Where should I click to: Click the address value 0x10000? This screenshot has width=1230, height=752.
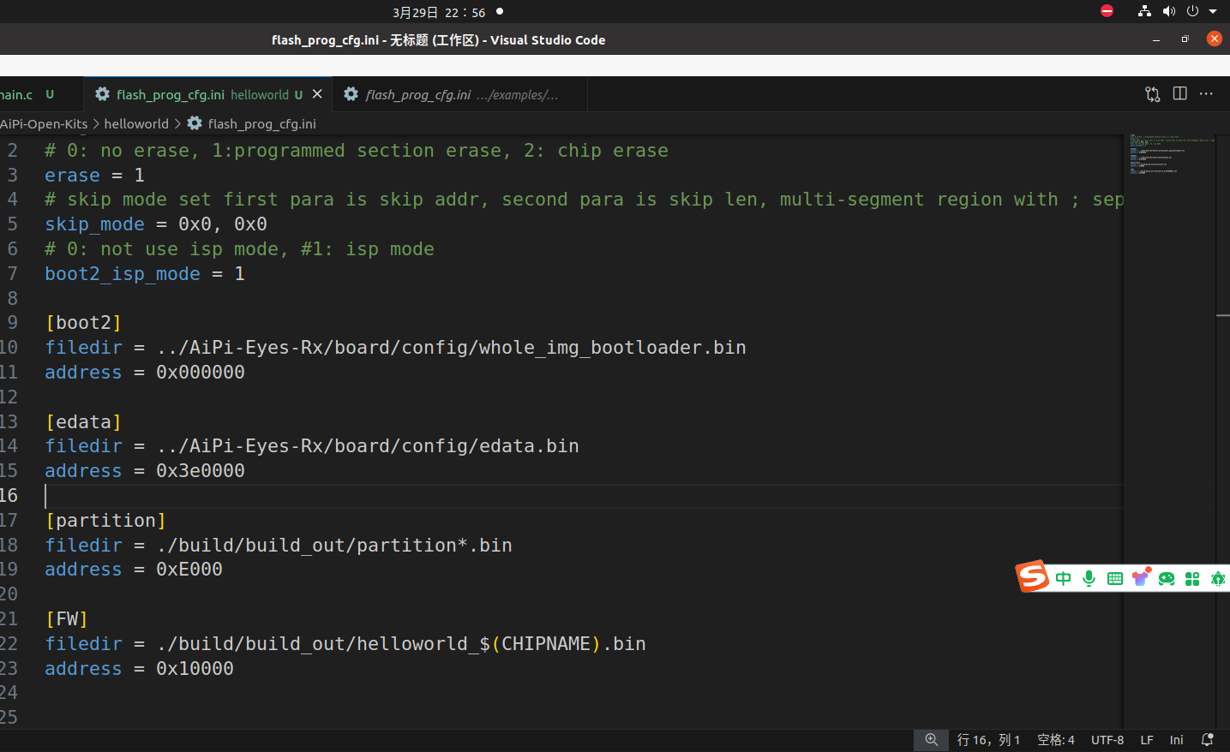(x=195, y=669)
